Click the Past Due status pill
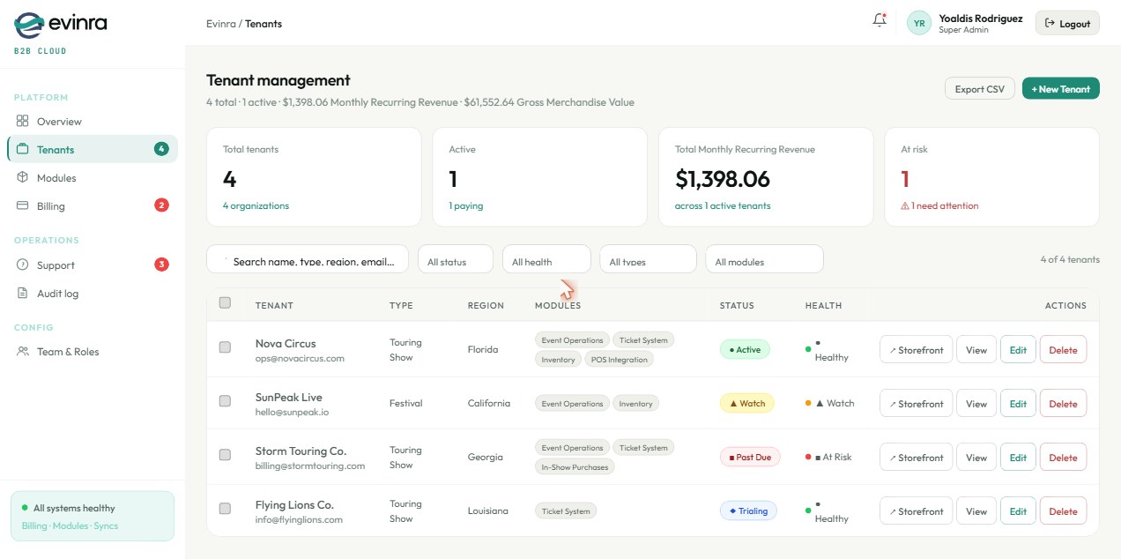1121x559 pixels. [750, 458]
